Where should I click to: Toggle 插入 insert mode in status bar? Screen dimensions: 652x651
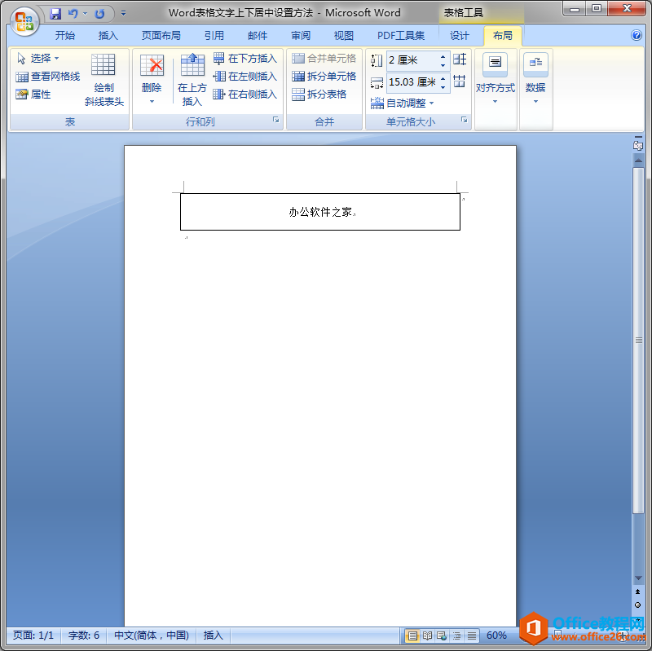[213, 636]
